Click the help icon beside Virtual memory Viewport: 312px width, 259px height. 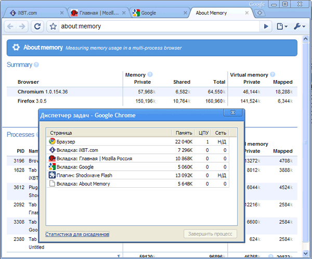click(x=272, y=74)
